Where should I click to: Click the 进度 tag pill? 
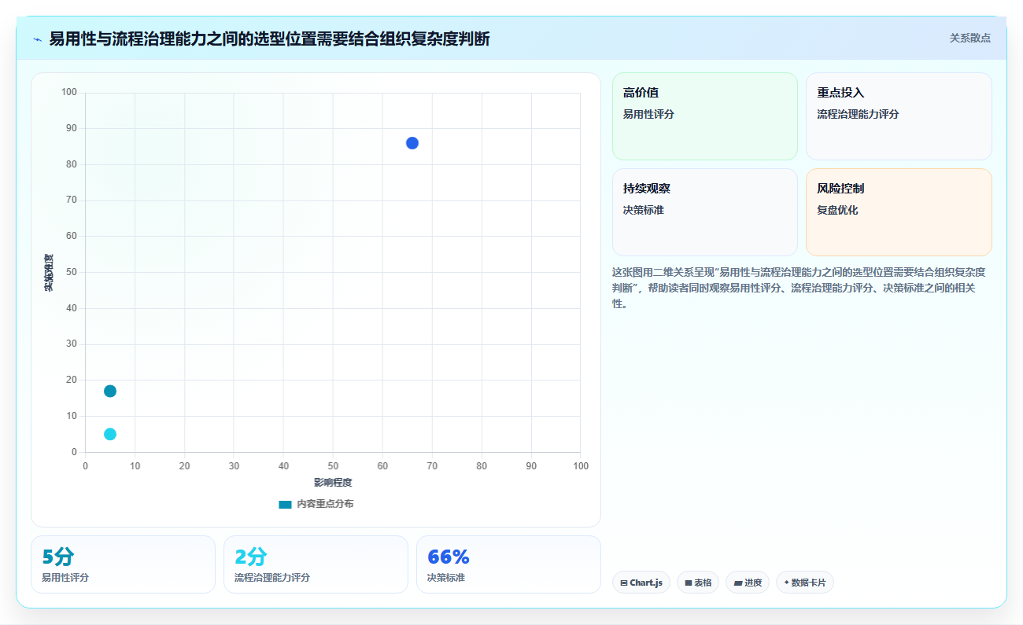click(748, 583)
